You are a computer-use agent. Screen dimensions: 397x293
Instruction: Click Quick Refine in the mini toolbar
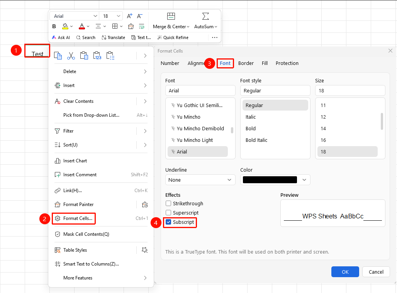(173, 37)
